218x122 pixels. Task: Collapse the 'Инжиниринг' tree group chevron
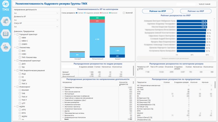pos(15,87)
